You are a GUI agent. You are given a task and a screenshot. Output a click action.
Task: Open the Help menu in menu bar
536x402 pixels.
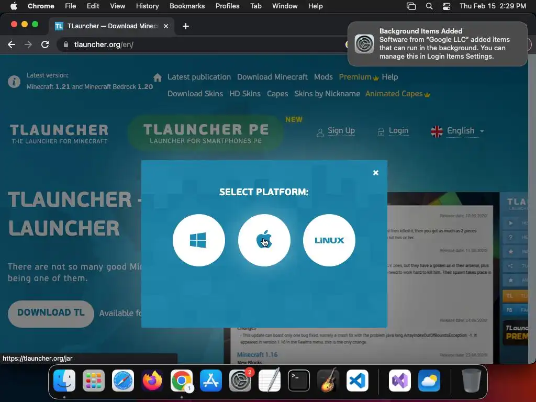click(x=315, y=6)
